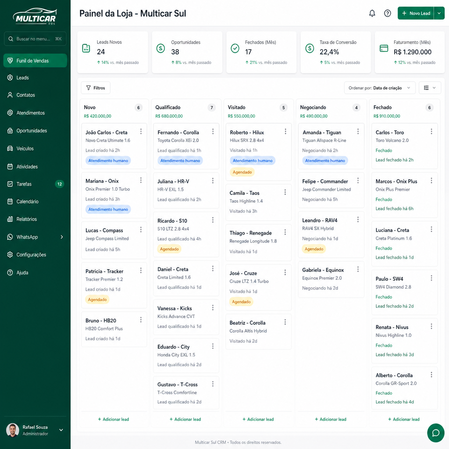This screenshot has height=449, width=449.
Task: Open the Luciana - Creta card title
Action: click(x=392, y=230)
